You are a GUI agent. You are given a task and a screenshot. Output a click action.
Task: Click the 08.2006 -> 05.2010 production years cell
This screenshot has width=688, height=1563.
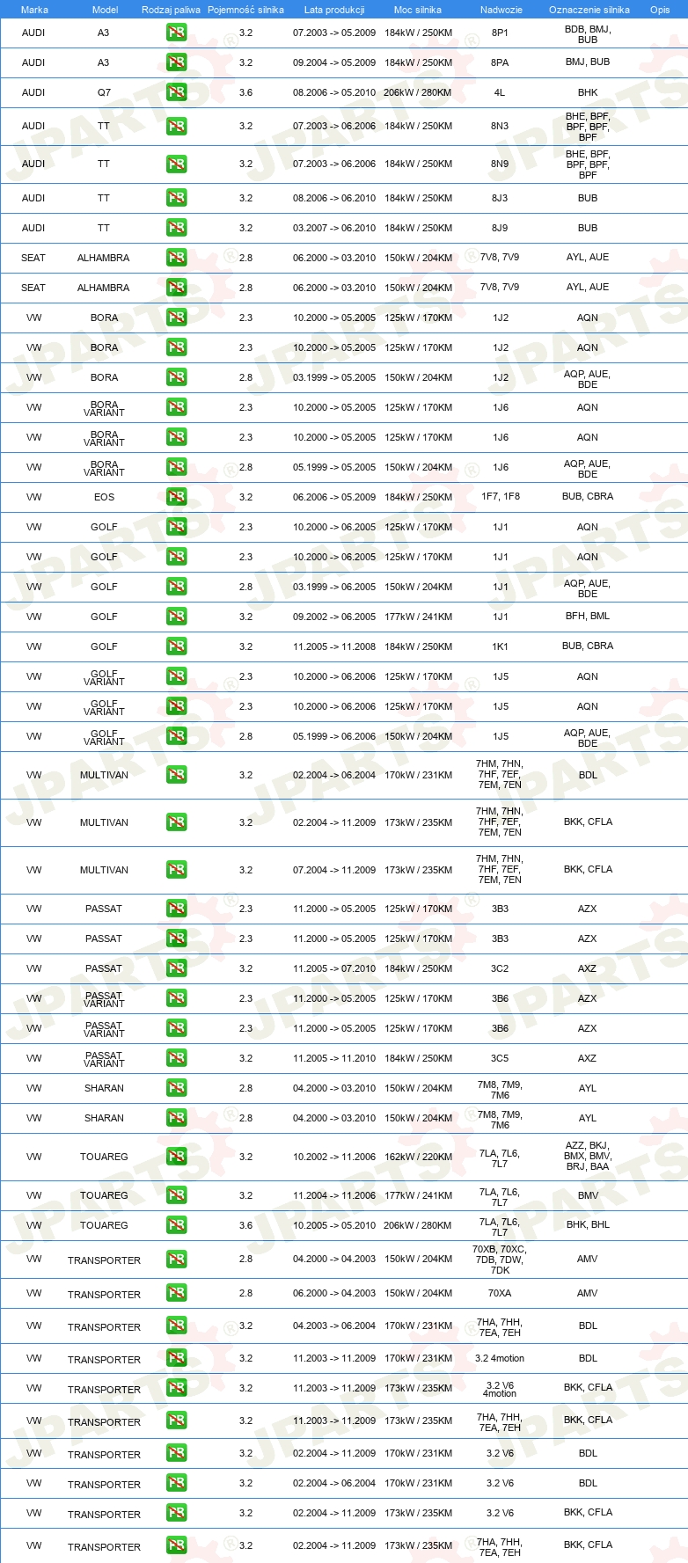[334, 92]
